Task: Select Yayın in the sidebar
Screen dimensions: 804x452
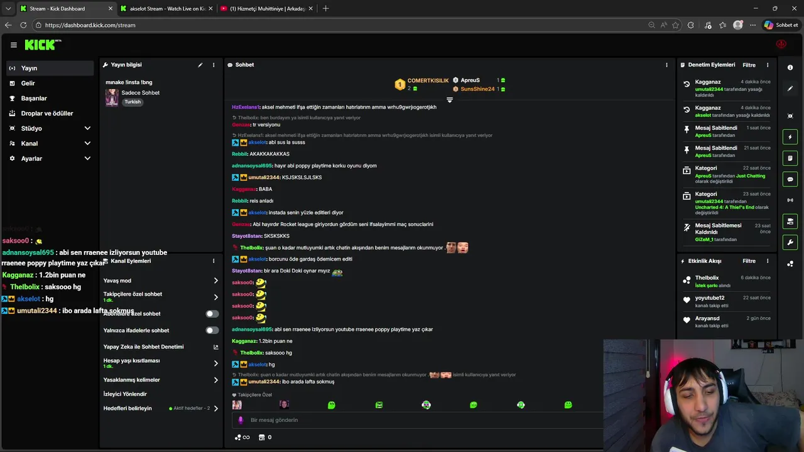Action: tap(50, 68)
